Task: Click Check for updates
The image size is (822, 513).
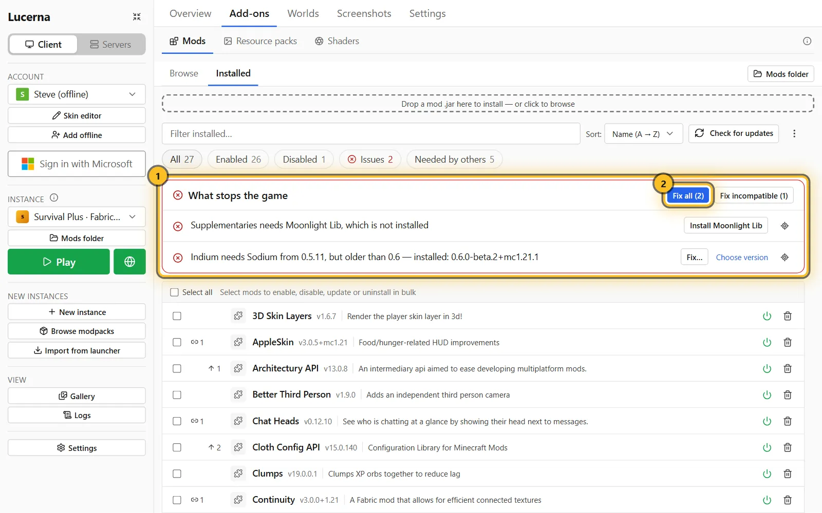Action: tap(734, 133)
